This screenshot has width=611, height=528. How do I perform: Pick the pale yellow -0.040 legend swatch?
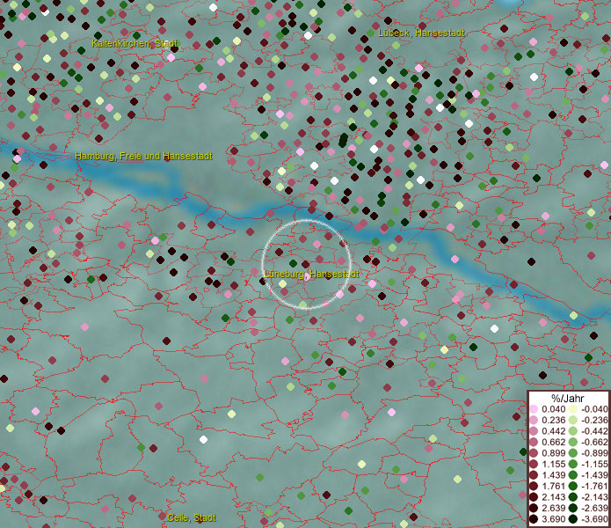(573, 409)
